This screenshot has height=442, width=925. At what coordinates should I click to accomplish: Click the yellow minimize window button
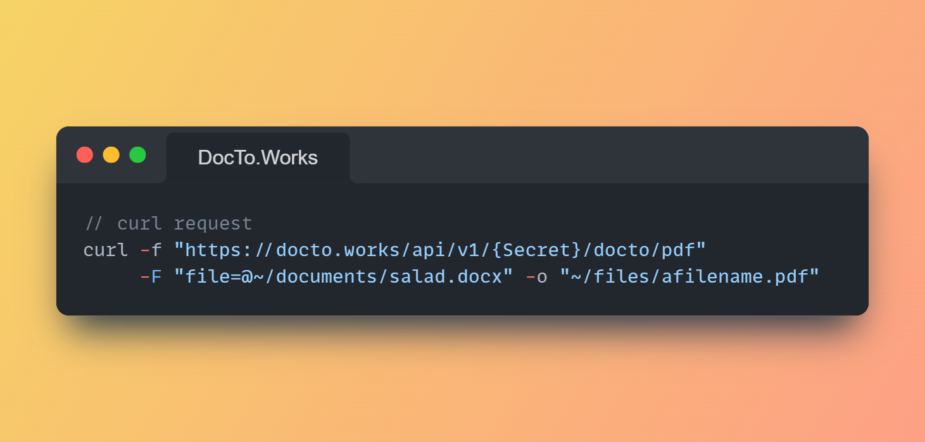111,155
